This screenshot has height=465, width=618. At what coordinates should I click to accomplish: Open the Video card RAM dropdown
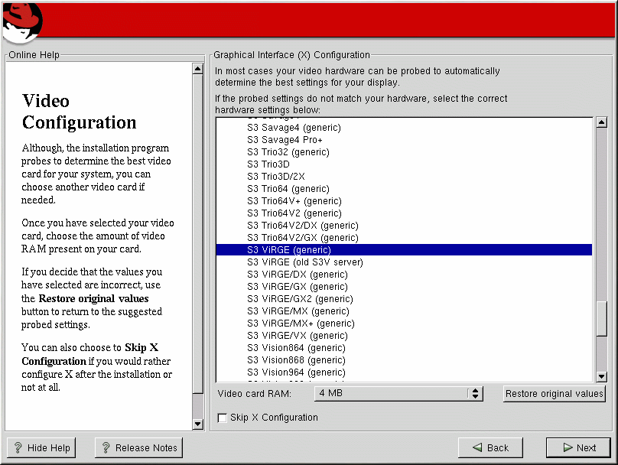click(398, 394)
